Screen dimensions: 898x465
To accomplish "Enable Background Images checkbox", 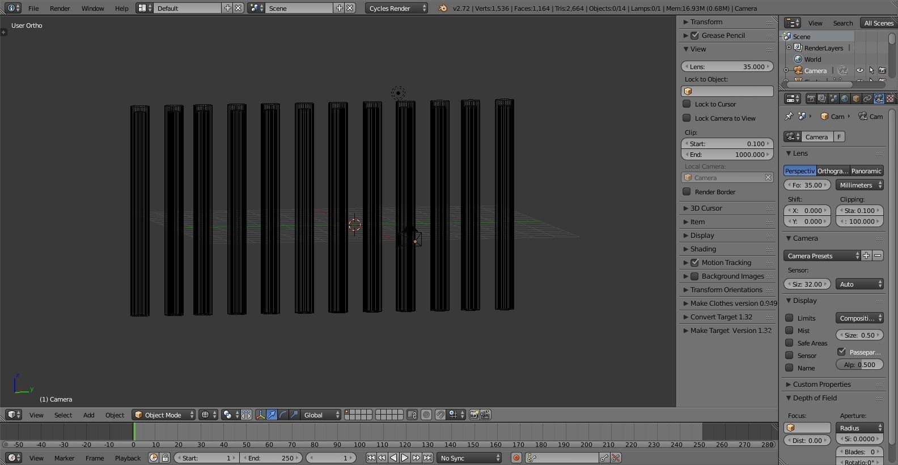I will (694, 276).
